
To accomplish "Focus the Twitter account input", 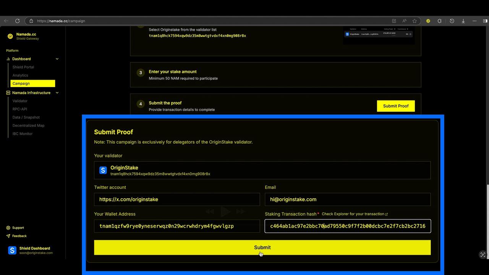I will 177,199.
